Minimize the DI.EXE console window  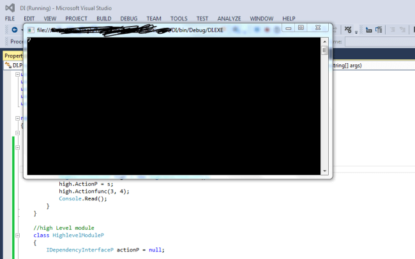289,28
